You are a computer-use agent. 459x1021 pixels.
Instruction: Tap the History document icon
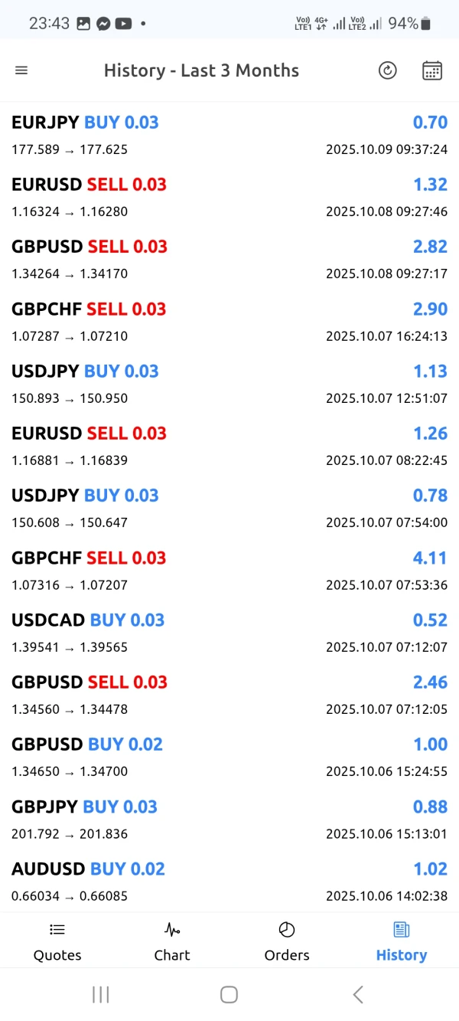(402, 930)
